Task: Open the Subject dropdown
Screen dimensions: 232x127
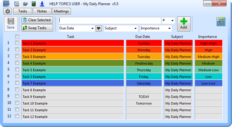Action: (121, 28)
